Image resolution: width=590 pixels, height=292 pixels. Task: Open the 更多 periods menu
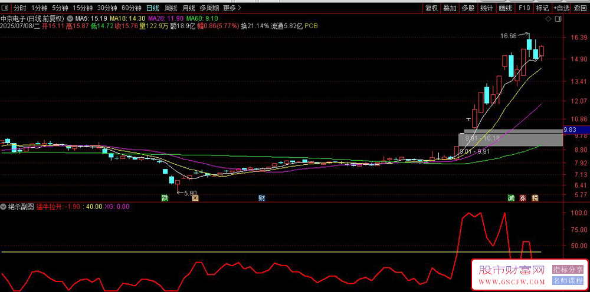tap(231, 8)
